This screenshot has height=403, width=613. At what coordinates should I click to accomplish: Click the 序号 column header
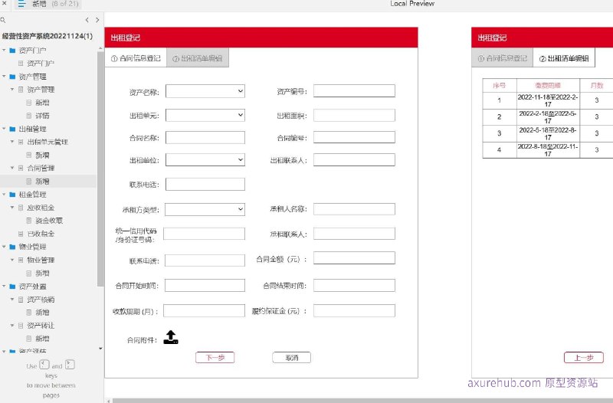500,85
